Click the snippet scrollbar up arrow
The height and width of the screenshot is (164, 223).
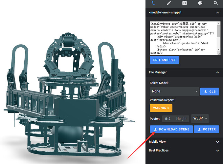(x=219, y=23)
